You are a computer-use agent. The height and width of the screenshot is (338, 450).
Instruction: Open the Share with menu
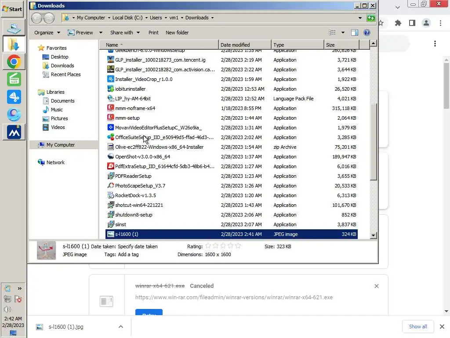[x=125, y=33]
